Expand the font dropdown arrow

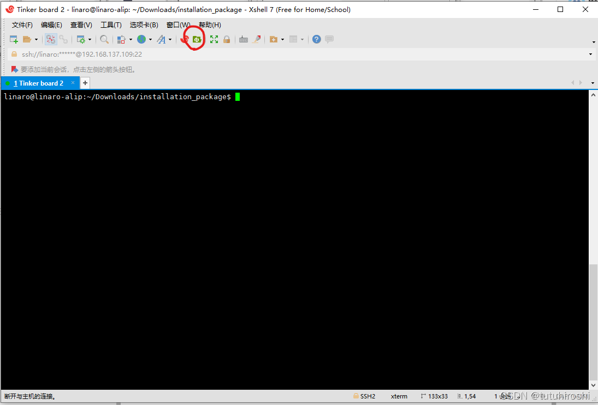pos(170,39)
